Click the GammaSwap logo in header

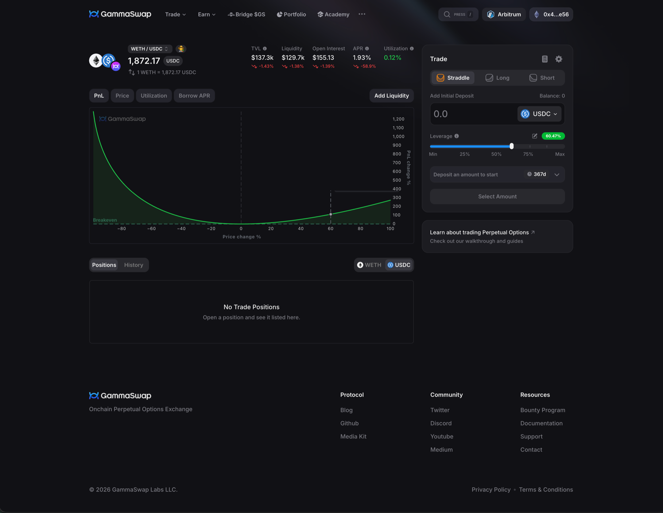point(120,14)
